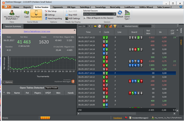Select the 14:15 hand with A J cards

point(126,37)
